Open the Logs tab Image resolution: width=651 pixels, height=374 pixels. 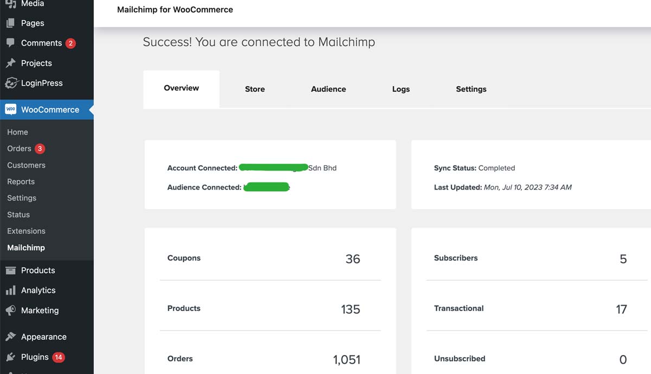(x=401, y=89)
